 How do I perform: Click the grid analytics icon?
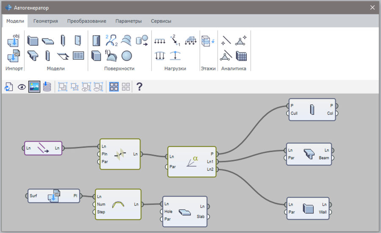241,56
